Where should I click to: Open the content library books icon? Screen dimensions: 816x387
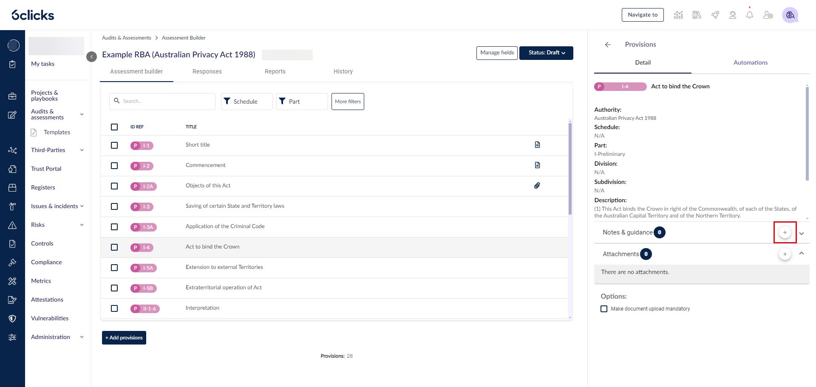pyautogui.click(x=697, y=15)
